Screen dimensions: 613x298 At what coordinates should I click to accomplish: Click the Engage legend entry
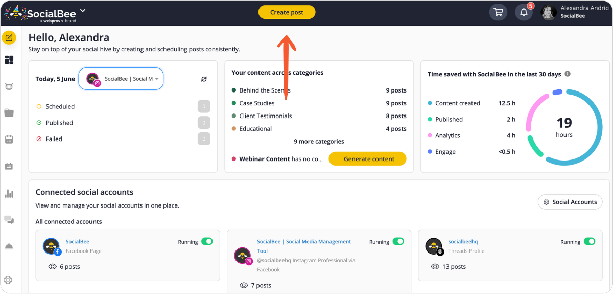click(x=445, y=152)
